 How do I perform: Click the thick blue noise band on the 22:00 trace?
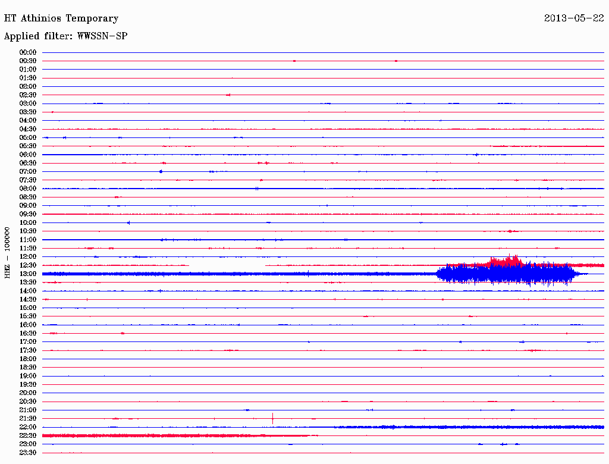click(469, 427)
